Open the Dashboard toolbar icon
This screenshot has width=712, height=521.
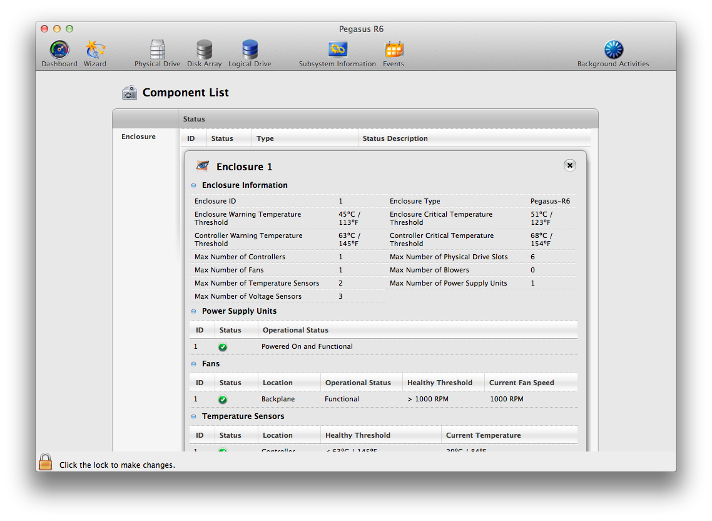tap(59, 54)
